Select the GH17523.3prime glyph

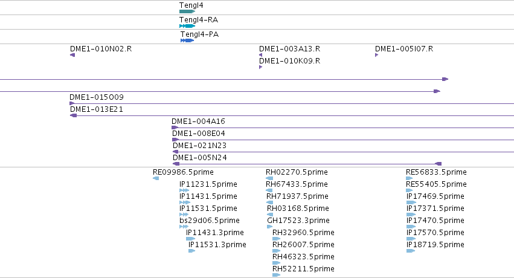coord(270,227)
